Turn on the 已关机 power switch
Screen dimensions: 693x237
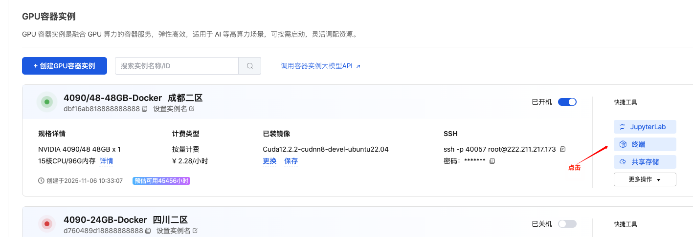coord(567,224)
